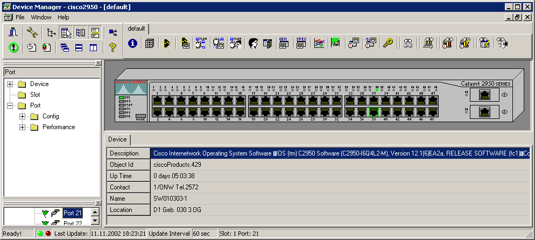This screenshot has width=535, height=240.
Task: Expand the Performance folder node
Action: 22,127
